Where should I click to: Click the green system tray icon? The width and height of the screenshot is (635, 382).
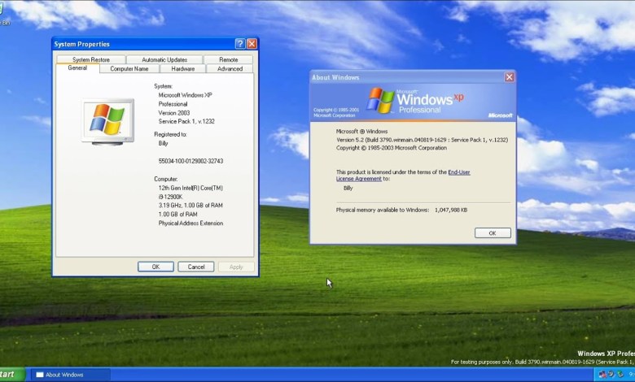[620, 375]
